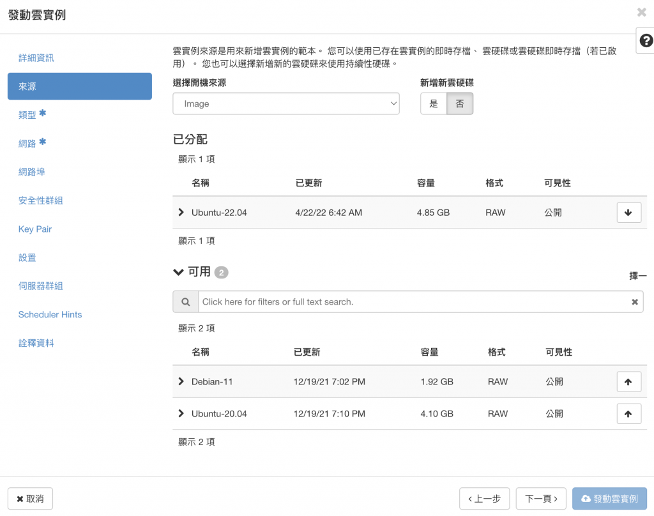
Task: Go to 安全性群組 tab
Action: pyautogui.click(x=40, y=201)
